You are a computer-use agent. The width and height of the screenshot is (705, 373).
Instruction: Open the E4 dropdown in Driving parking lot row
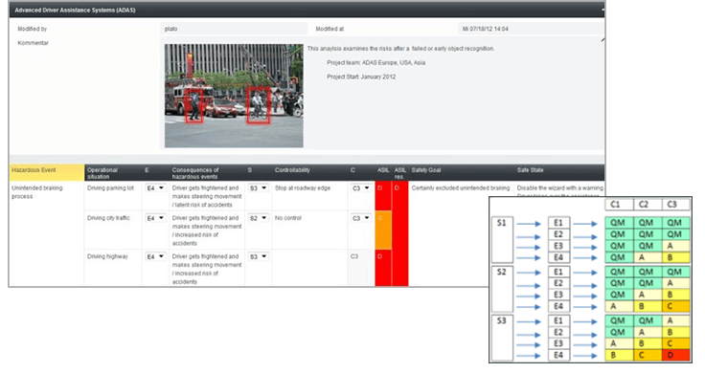(x=155, y=188)
